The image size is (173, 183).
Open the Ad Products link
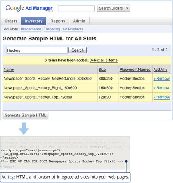(x=73, y=29)
